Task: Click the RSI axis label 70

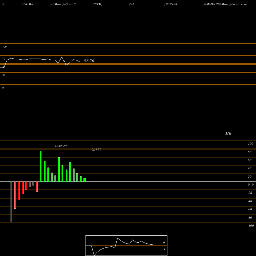Action: pos(4,59)
